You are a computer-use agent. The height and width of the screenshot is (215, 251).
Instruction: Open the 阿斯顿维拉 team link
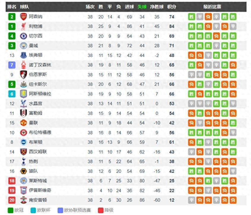pyautogui.click(x=40, y=94)
